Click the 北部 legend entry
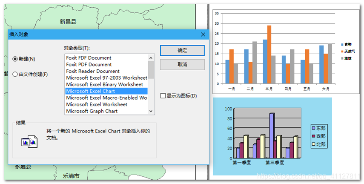The height and width of the screenshot is (184, 364). pos(319,144)
